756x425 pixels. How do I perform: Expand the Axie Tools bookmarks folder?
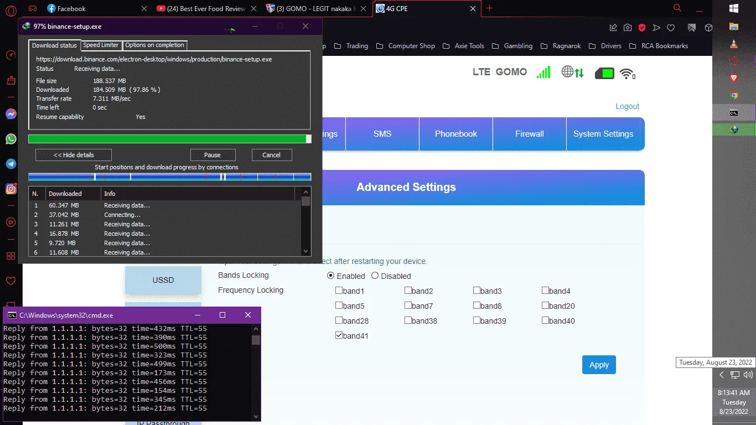(464, 46)
